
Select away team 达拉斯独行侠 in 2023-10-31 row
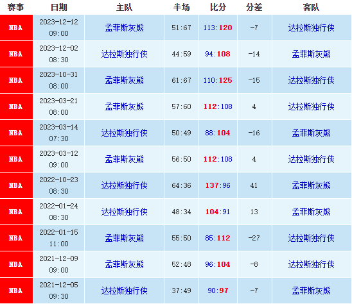(x=311, y=80)
